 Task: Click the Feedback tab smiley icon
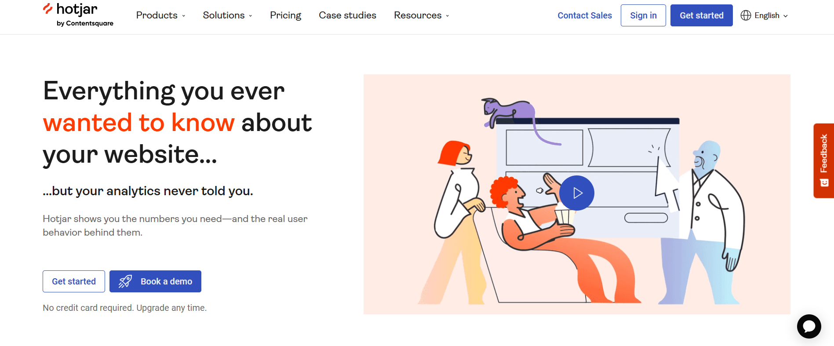pos(824,182)
